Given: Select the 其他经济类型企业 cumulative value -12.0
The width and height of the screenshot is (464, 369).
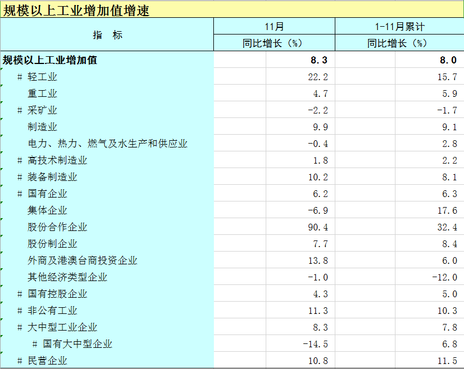Looking at the screenshot, I should 445,277.
